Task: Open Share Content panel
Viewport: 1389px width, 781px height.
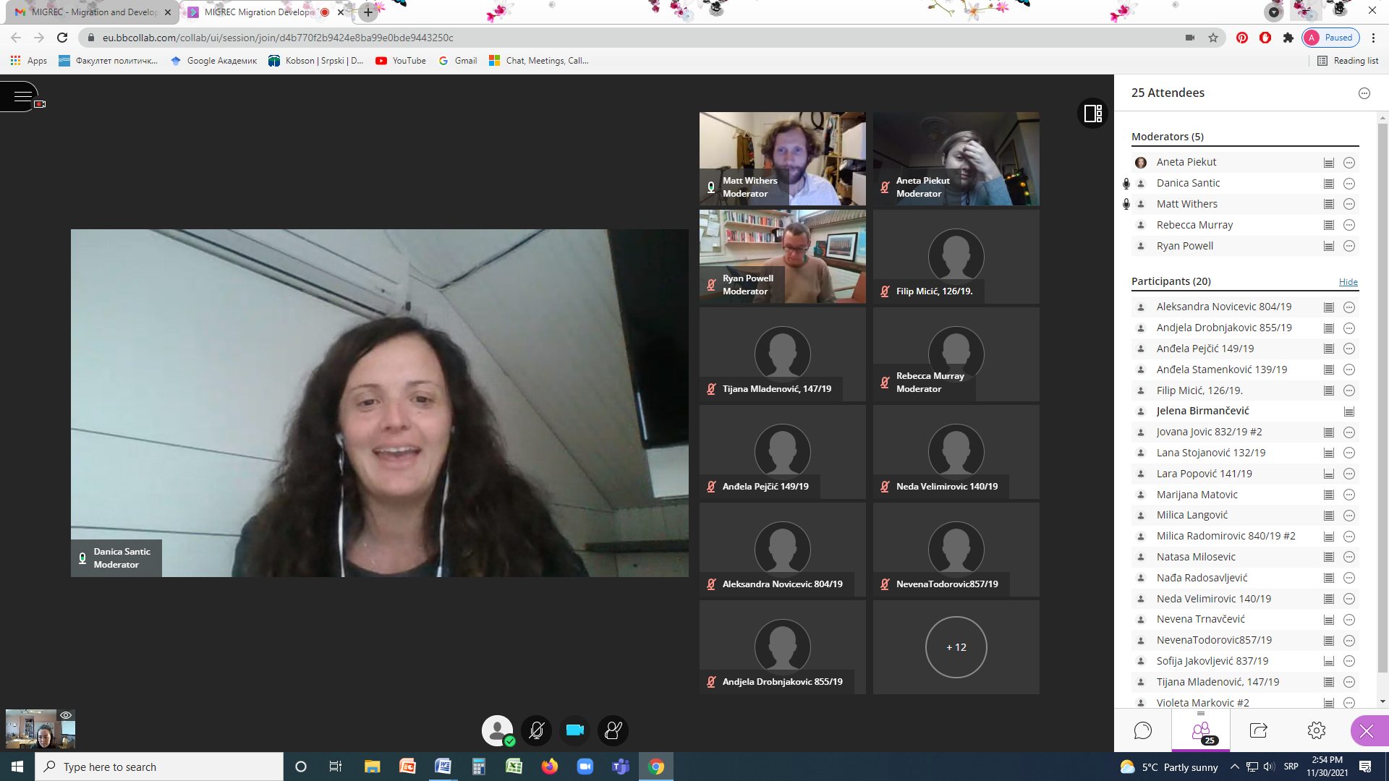Action: (1259, 730)
